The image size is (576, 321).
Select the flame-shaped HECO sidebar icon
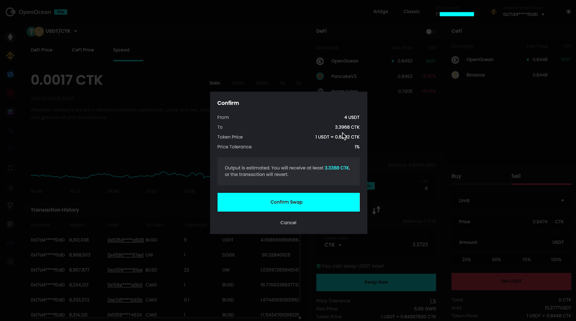click(x=10, y=187)
